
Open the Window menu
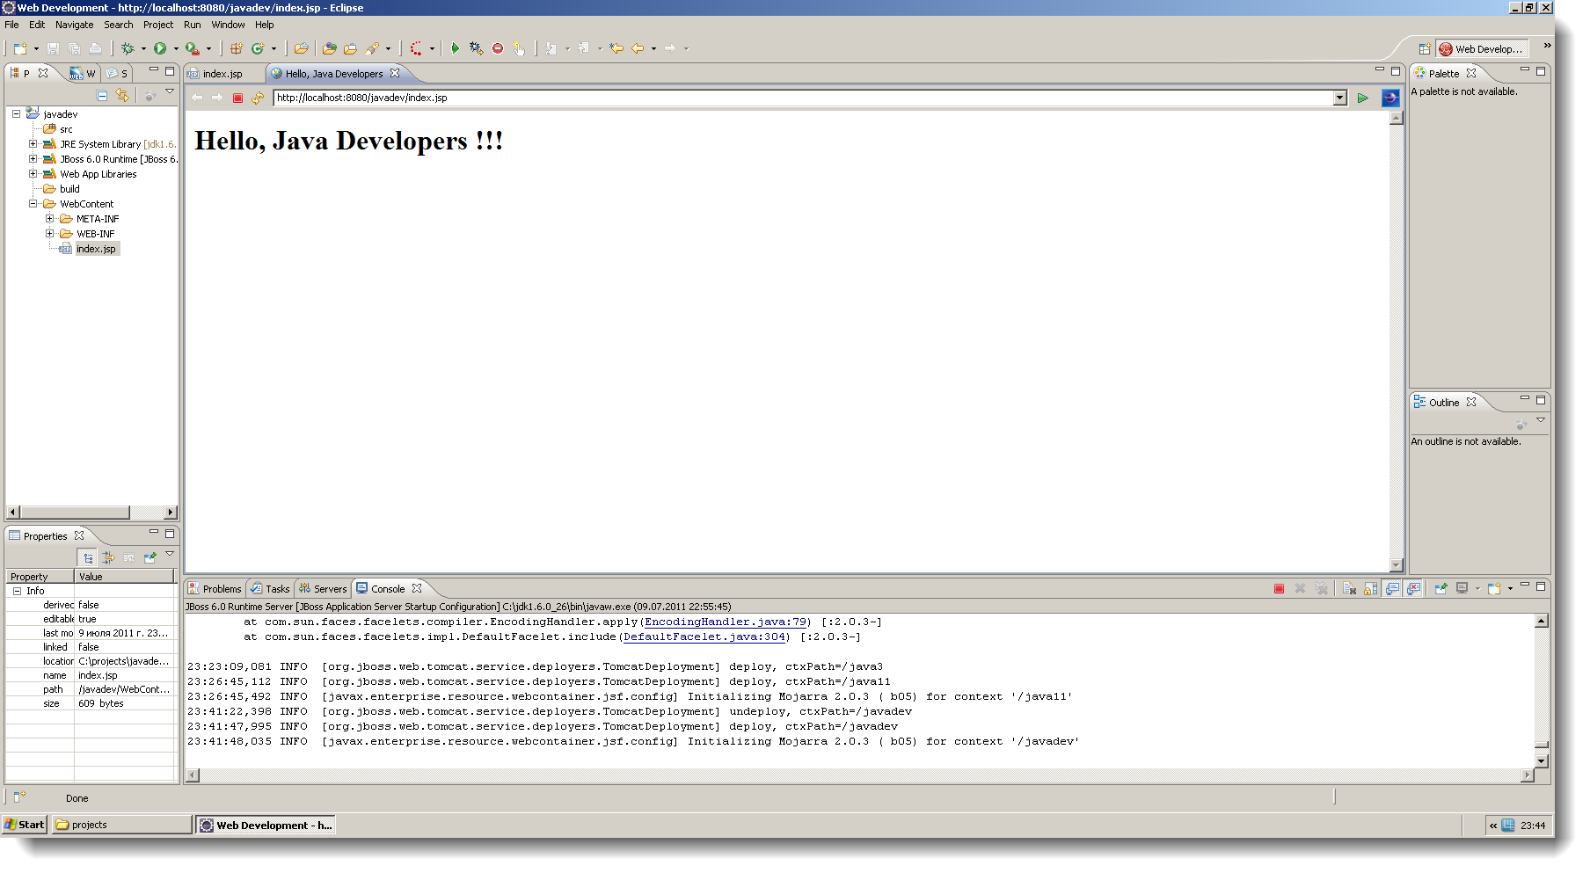click(228, 25)
